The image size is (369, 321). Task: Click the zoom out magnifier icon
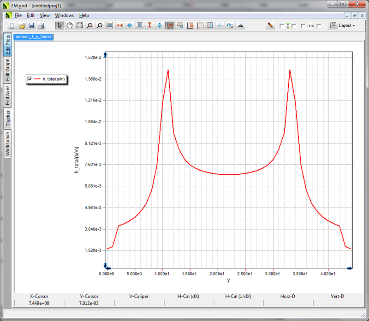(100, 26)
